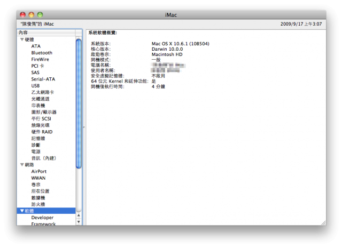The width and height of the screenshot is (342, 248).
Task: Click the Mac OS X 10.6.1 version value
Action: pos(181,44)
